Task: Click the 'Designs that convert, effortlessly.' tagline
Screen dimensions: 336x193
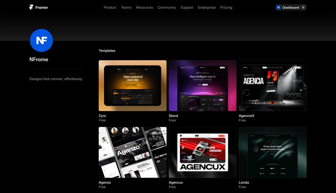Action: click(x=56, y=79)
